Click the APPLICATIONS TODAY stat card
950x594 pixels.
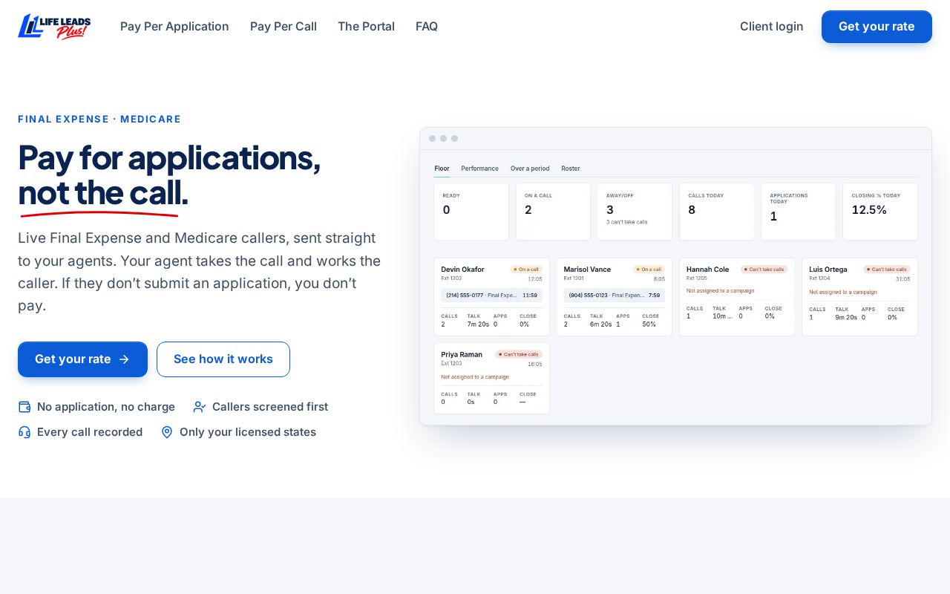point(799,212)
